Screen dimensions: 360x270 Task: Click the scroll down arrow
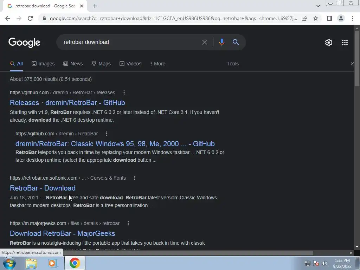coord(357,247)
